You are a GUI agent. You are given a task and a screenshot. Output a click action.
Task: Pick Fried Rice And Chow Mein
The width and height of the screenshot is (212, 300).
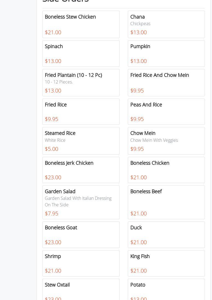(166, 82)
